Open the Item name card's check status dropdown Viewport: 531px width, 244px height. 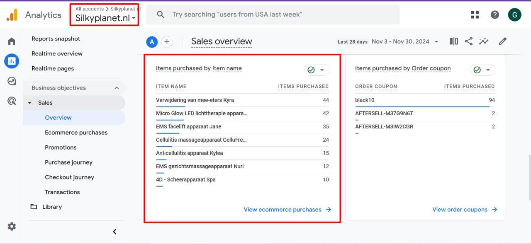(x=317, y=70)
